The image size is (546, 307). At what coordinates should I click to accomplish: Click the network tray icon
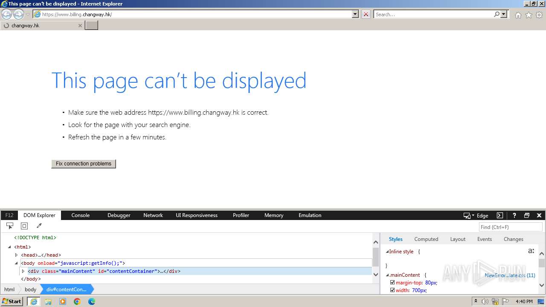pos(495,301)
